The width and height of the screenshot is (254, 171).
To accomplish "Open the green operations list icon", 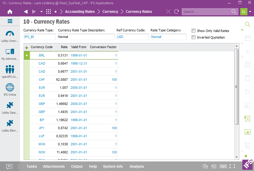I will (247, 118).
